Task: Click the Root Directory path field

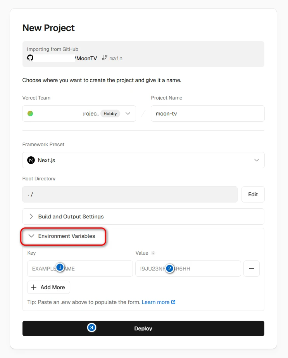Action: click(130, 194)
